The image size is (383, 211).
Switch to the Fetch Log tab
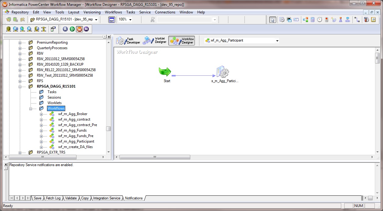[53, 198]
